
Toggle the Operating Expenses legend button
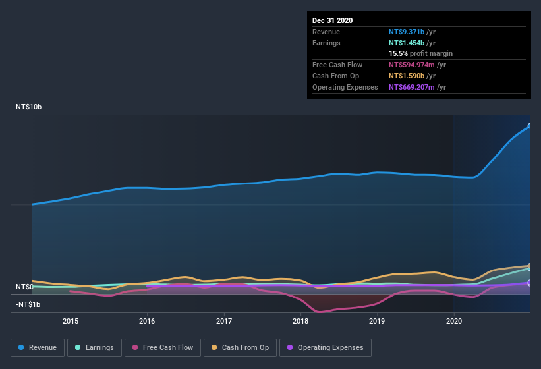click(326, 348)
